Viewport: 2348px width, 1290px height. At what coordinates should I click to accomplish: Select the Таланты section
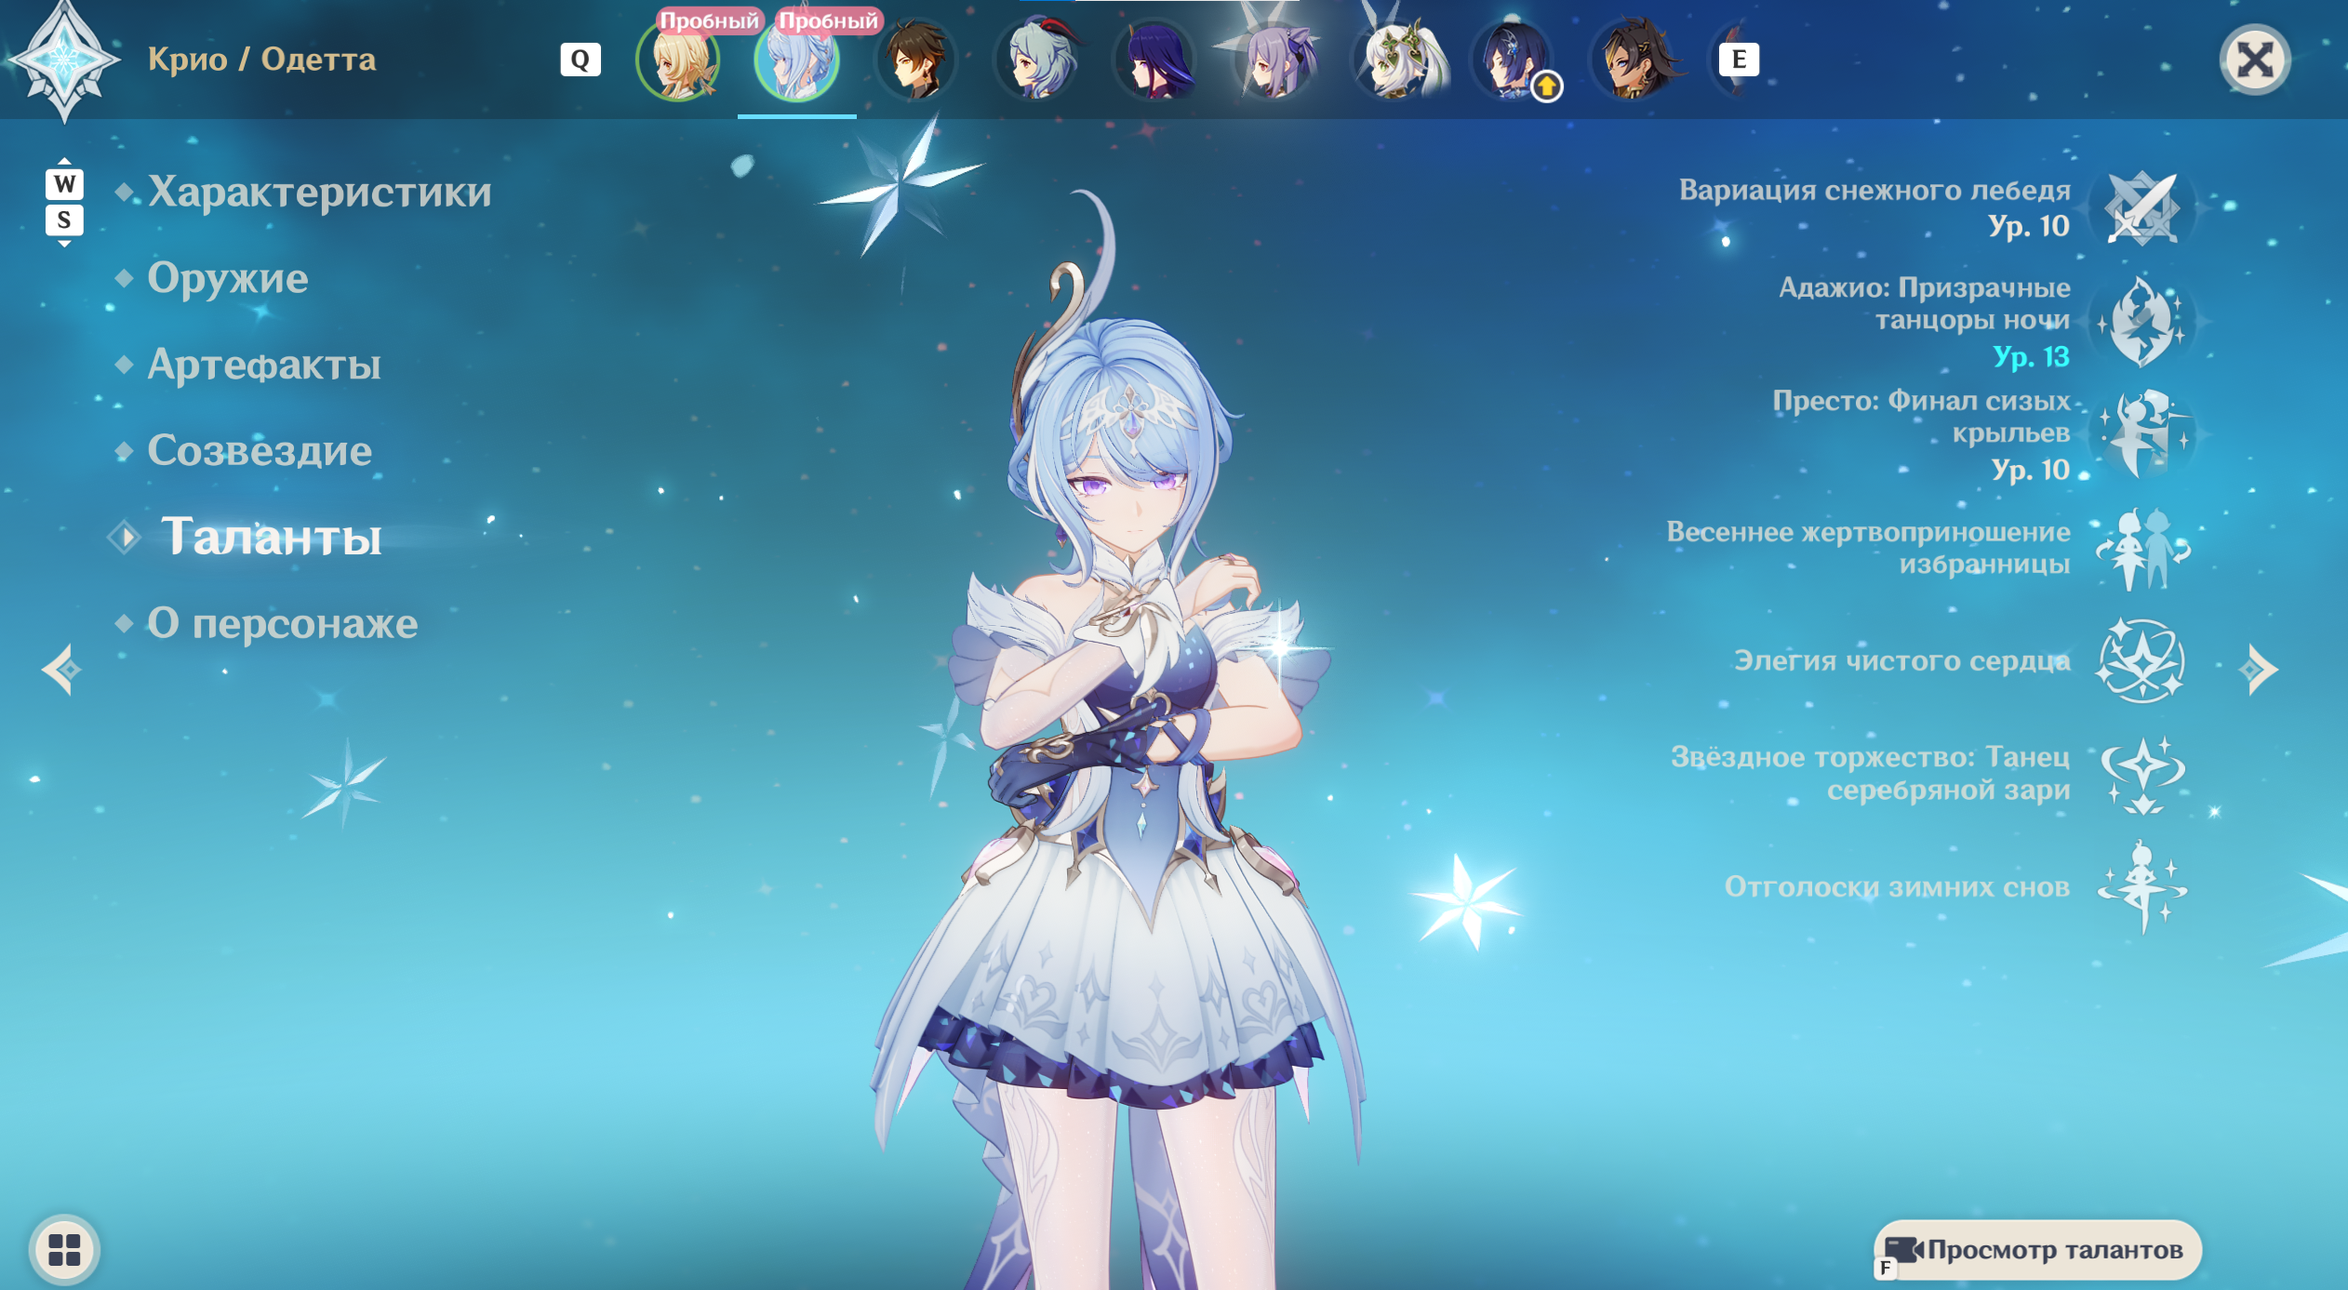[x=271, y=537]
